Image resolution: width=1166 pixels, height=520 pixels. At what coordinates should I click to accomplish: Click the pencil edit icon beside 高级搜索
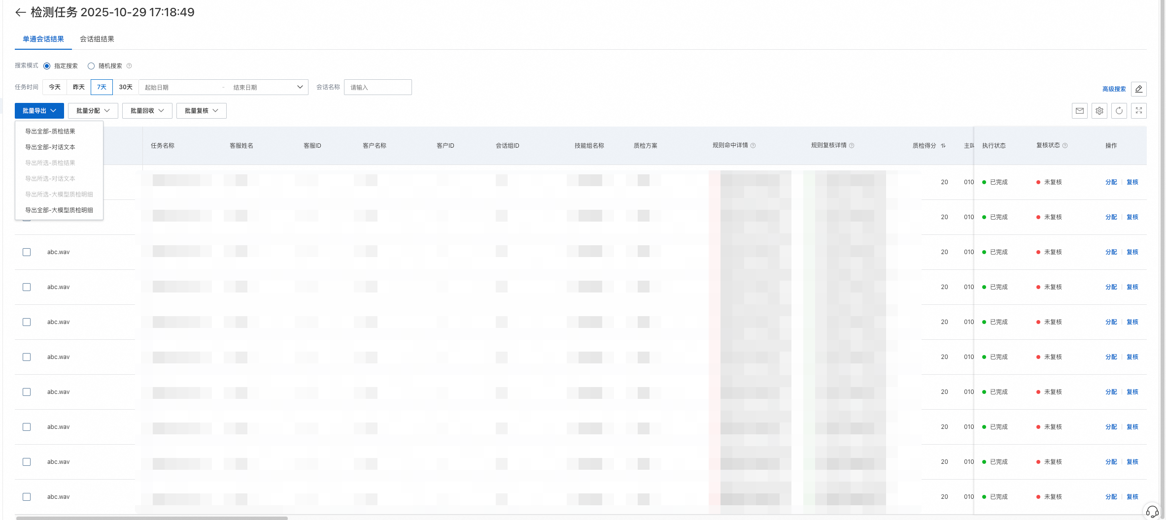coord(1138,89)
